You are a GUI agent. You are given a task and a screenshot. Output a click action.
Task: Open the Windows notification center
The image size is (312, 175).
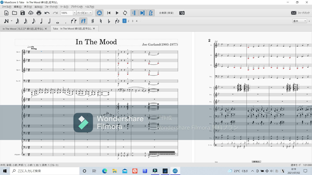click(x=305, y=171)
